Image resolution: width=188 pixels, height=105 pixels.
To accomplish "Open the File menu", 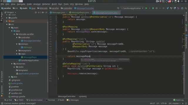I will coord(2,4).
